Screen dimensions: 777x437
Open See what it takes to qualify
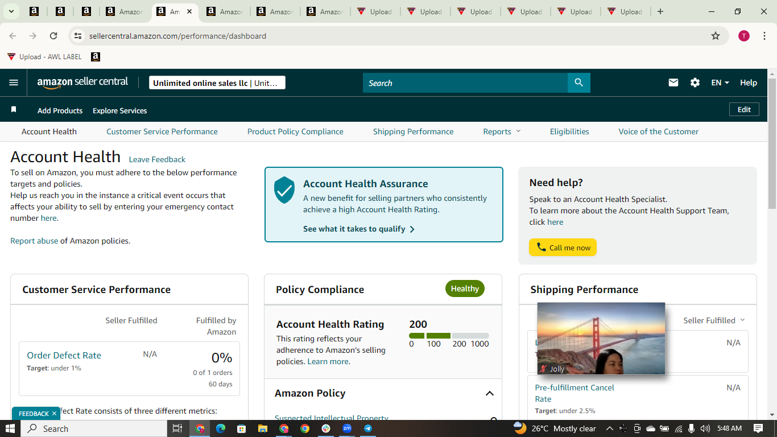[359, 229]
